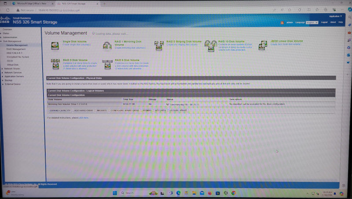This screenshot has height=199, width=352.
Task: Add this page to favorites with star icon
Action: tap(290, 10)
